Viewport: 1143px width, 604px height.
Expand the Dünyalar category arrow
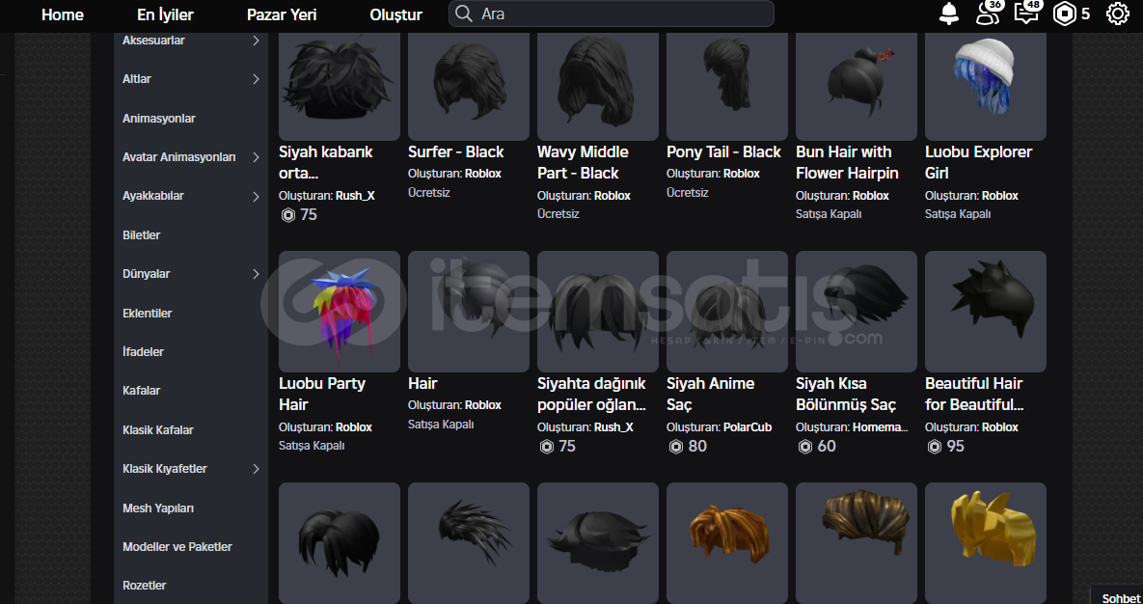tap(256, 274)
